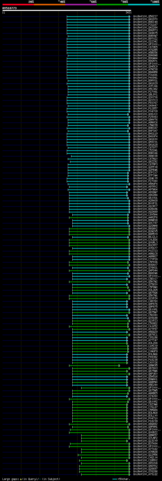Screen dimensions: 162x481
Task: Pick the UniRef100_Q6ZZ92 identifier
Action: coord(145,161)
